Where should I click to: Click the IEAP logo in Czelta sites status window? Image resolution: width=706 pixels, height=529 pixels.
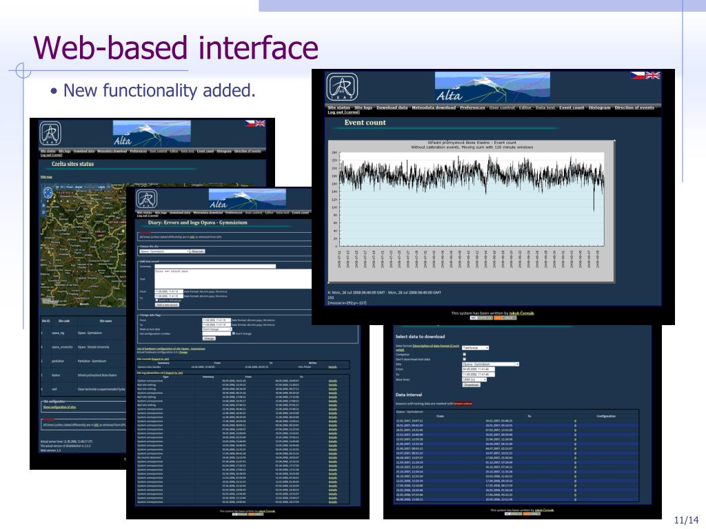pos(50,134)
